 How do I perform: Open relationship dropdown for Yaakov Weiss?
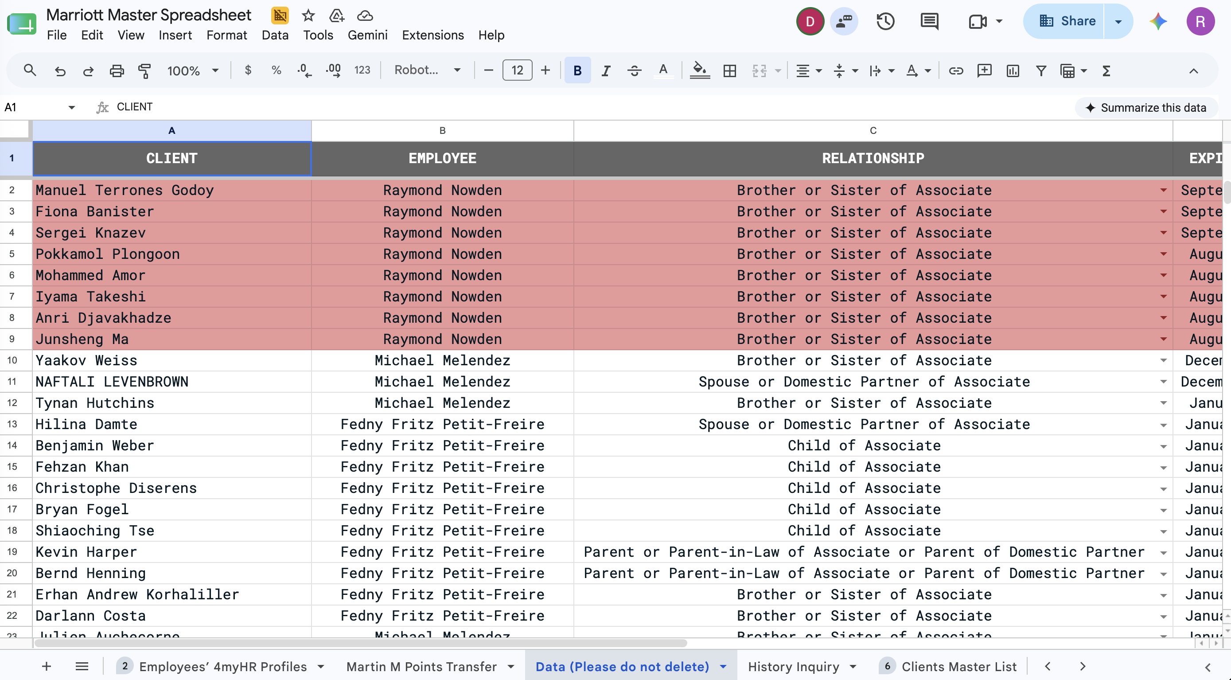pyautogui.click(x=1163, y=360)
